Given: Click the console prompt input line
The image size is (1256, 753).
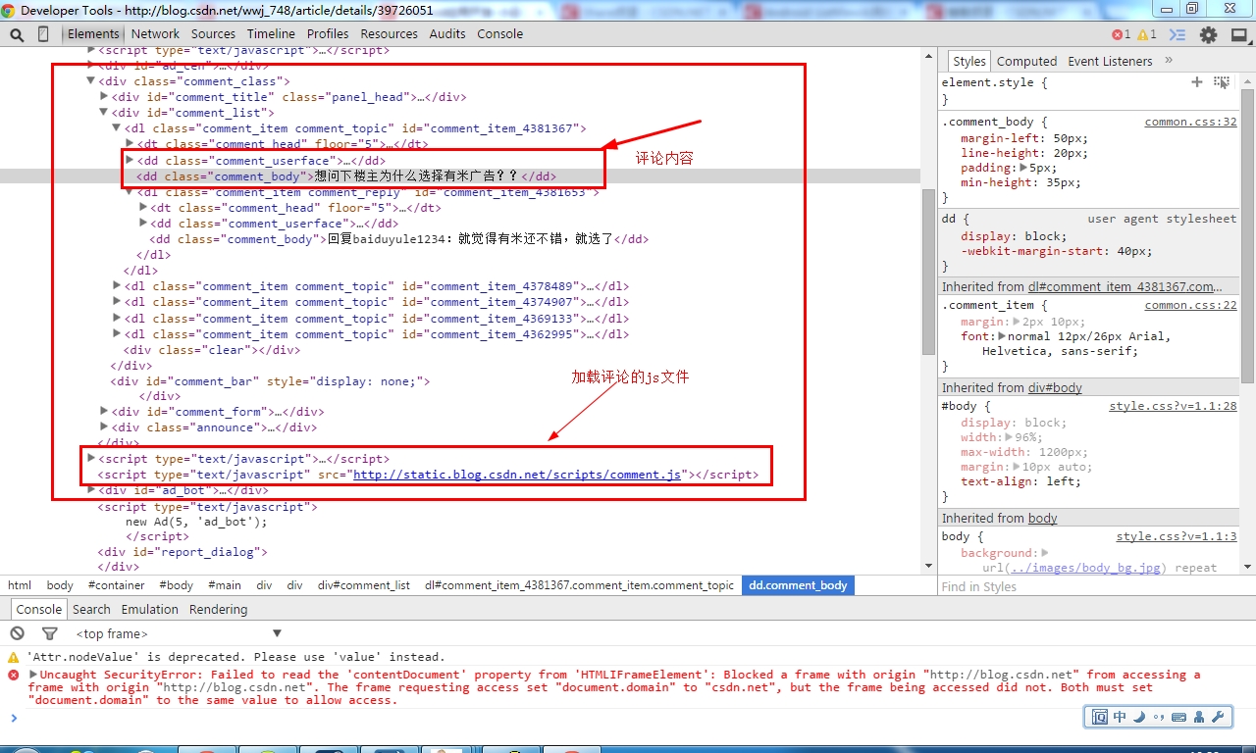Looking at the screenshot, I should 628,719.
